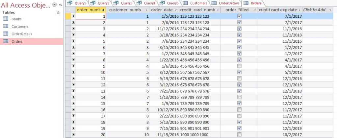Check order_filled for order 16
Screen dimensions: 337x138
click(240, 109)
